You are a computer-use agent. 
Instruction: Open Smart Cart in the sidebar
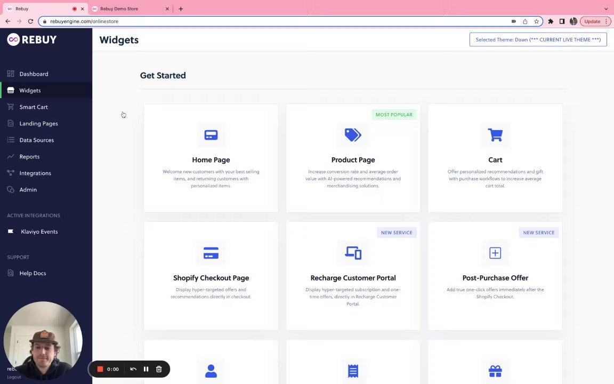point(34,107)
